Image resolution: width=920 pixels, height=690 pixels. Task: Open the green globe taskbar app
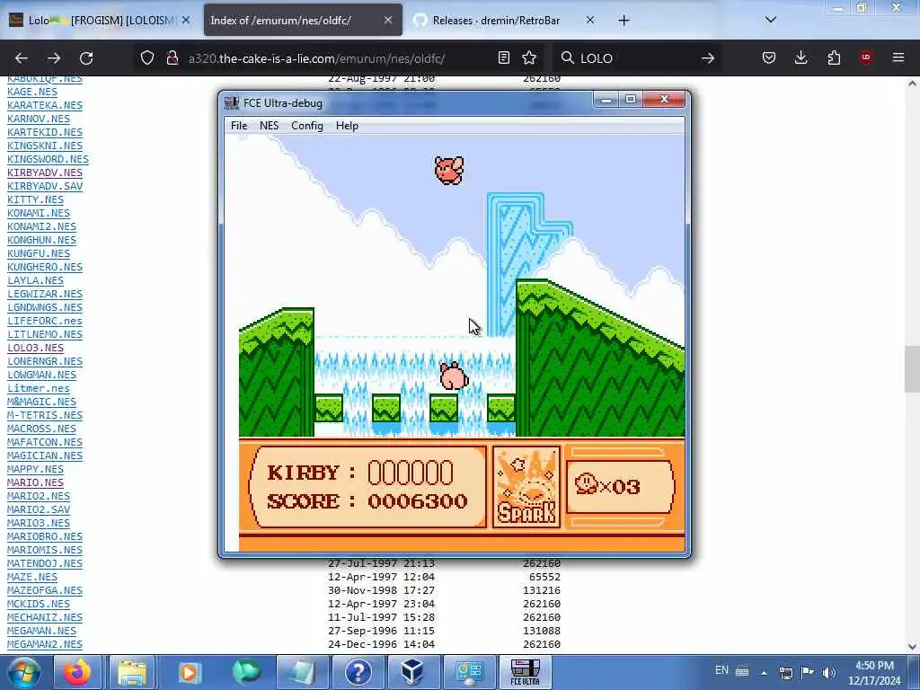pyautogui.click(x=245, y=672)
